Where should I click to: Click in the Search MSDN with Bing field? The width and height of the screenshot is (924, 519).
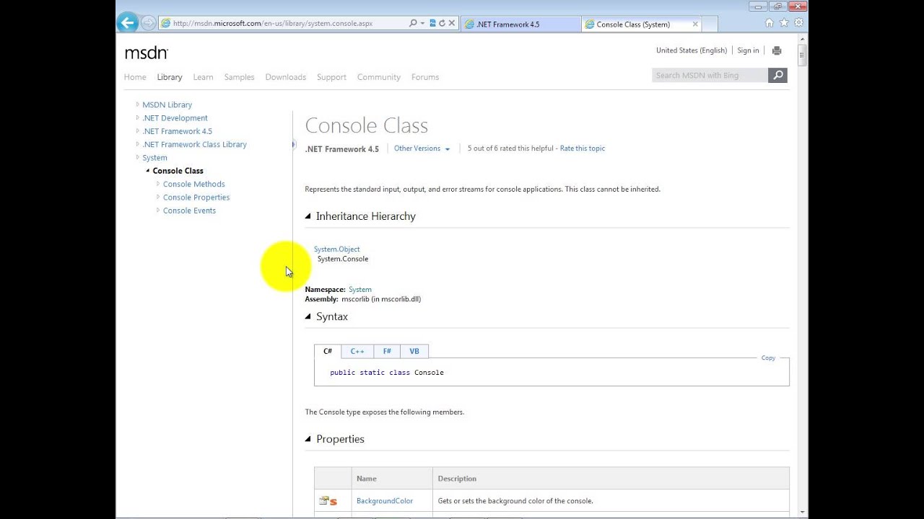(x=710, y=75)
